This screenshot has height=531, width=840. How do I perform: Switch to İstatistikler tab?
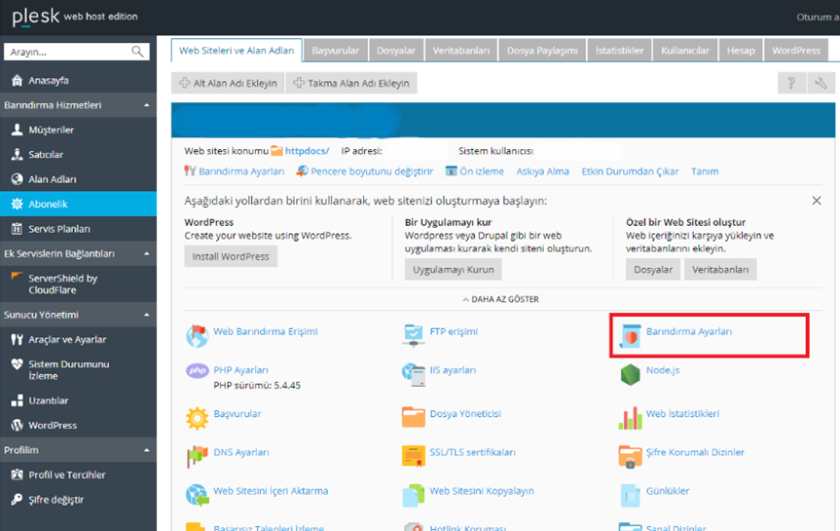[x=619, y=51]
